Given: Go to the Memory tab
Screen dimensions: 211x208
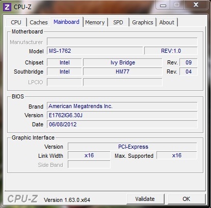Looking at the screenshot, I should tap(95, 22).
